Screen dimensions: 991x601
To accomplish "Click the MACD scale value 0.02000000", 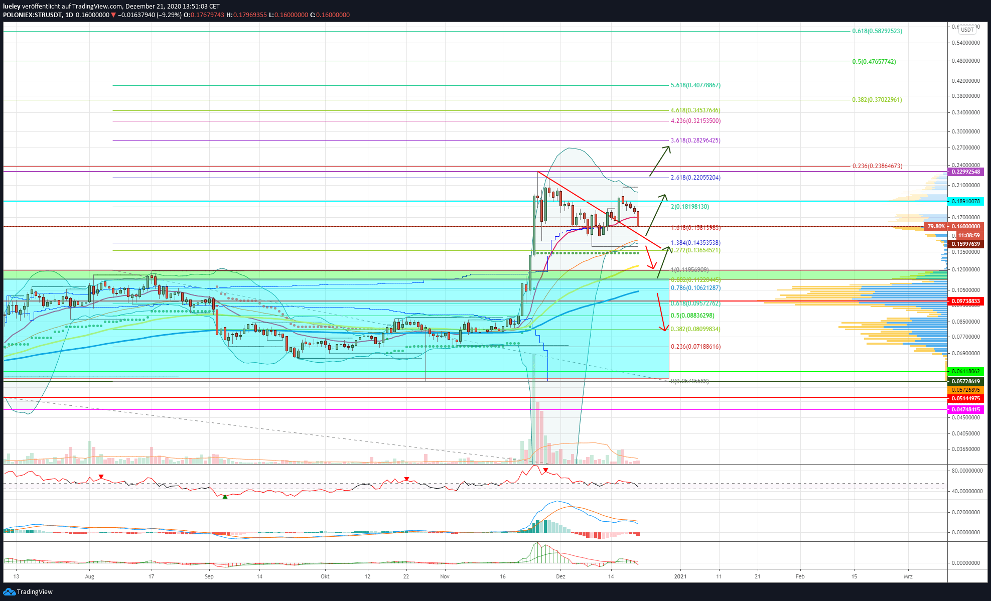I will click(x=966, y=512).
